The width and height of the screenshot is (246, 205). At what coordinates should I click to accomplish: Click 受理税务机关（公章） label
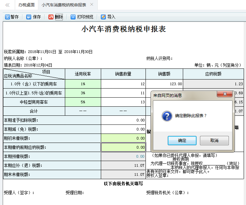pyautogui.click(x=168, y=193)
